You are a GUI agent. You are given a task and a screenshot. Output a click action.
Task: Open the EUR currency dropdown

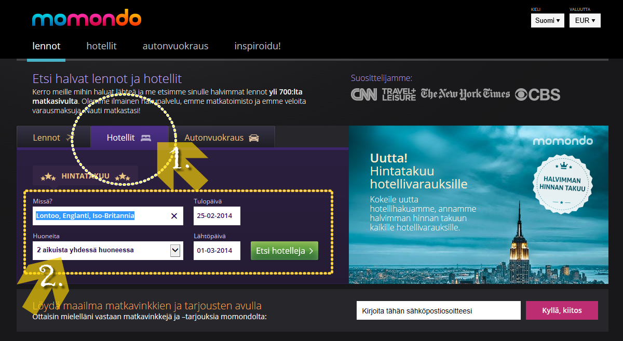coord(585,20)
